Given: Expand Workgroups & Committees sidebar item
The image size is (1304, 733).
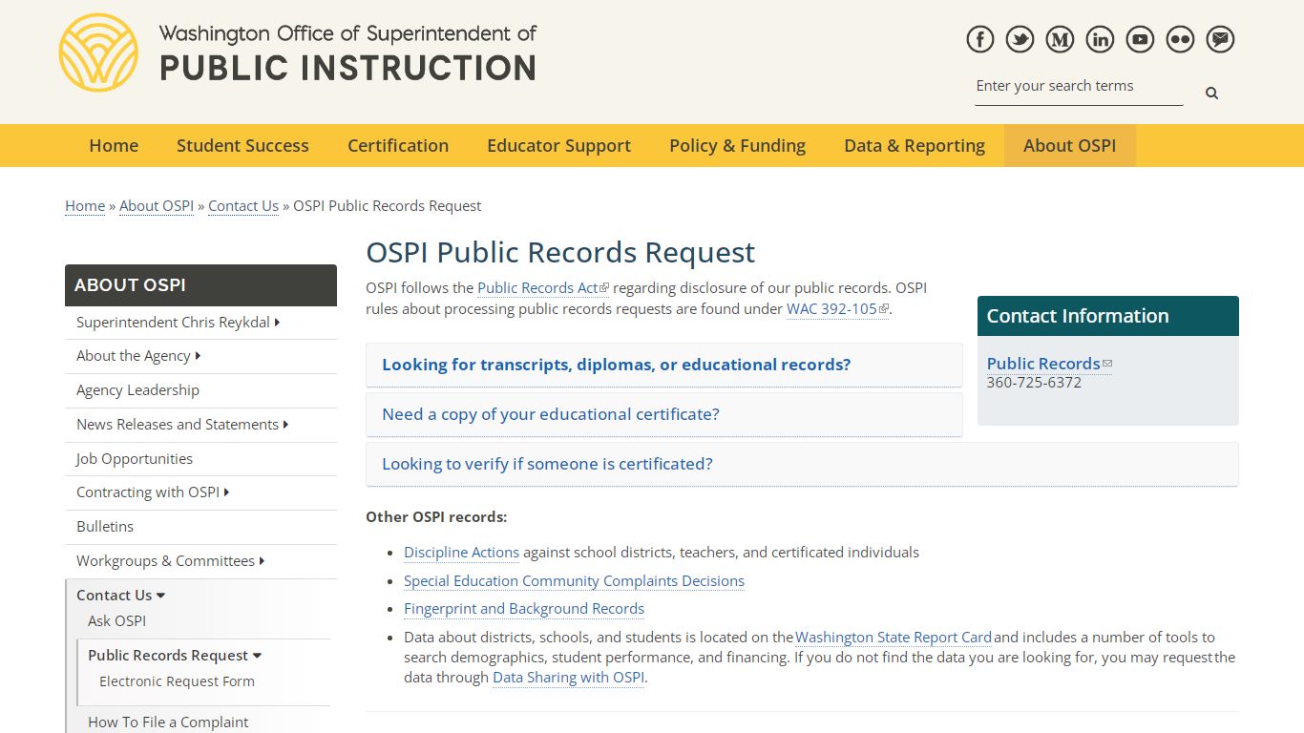Looking at the screenshot, I should pos(200,561).
